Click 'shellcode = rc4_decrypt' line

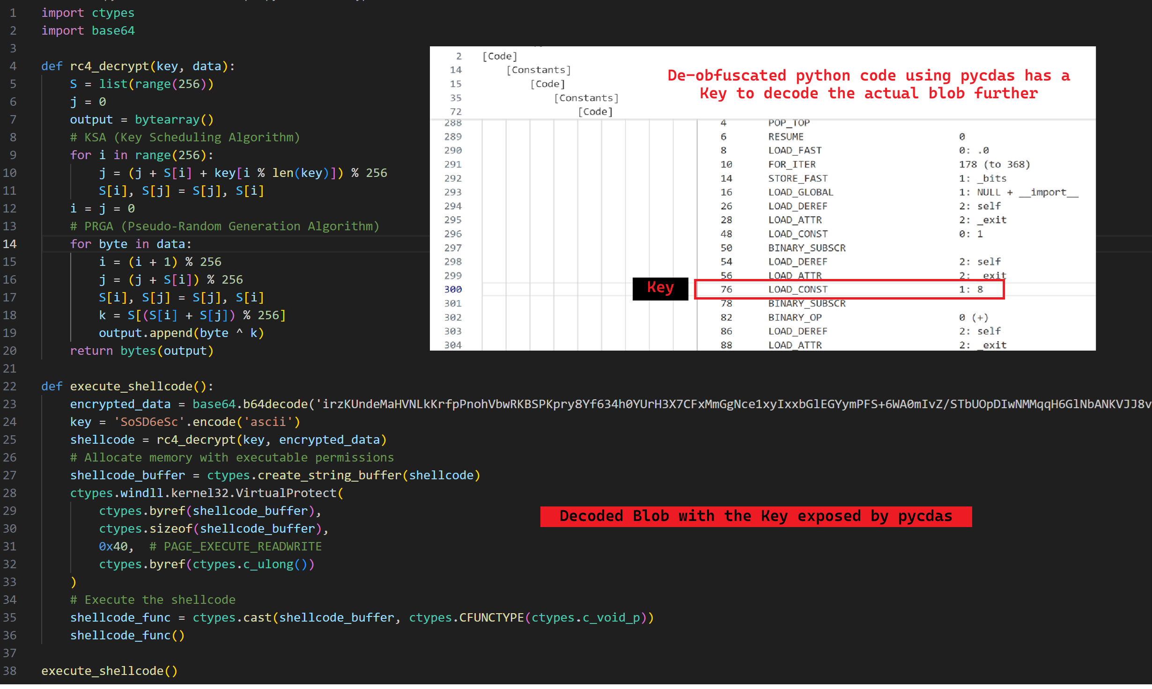tap(229, 440)
